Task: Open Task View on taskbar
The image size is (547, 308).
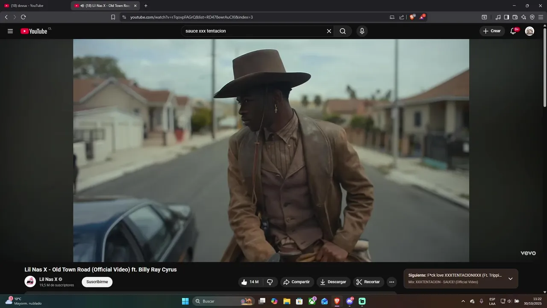Action: point(262,301)
